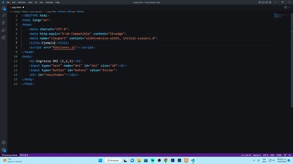Open the Search view in activity bar
293x164 pixels.
4,15
